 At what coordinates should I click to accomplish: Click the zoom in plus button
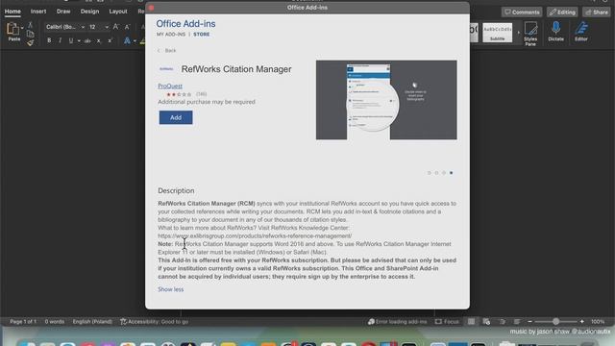point(582,322)
